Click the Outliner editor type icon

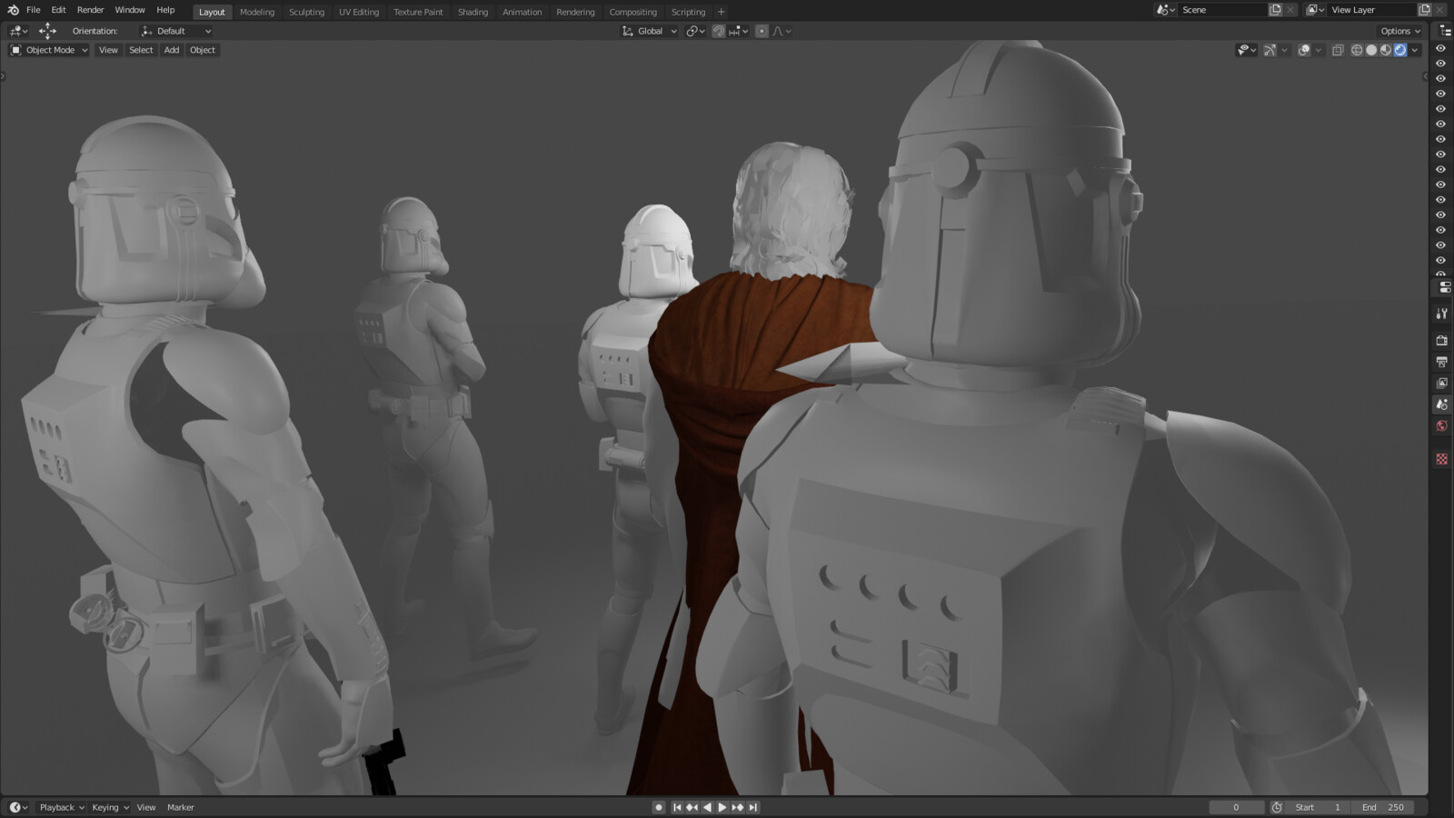[x=1444, y=31]
